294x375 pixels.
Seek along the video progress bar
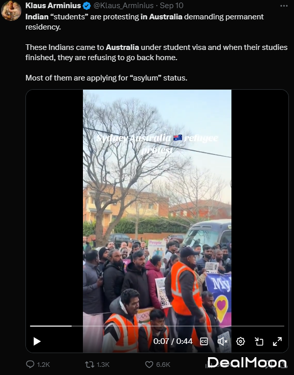[x=157, y=326]
